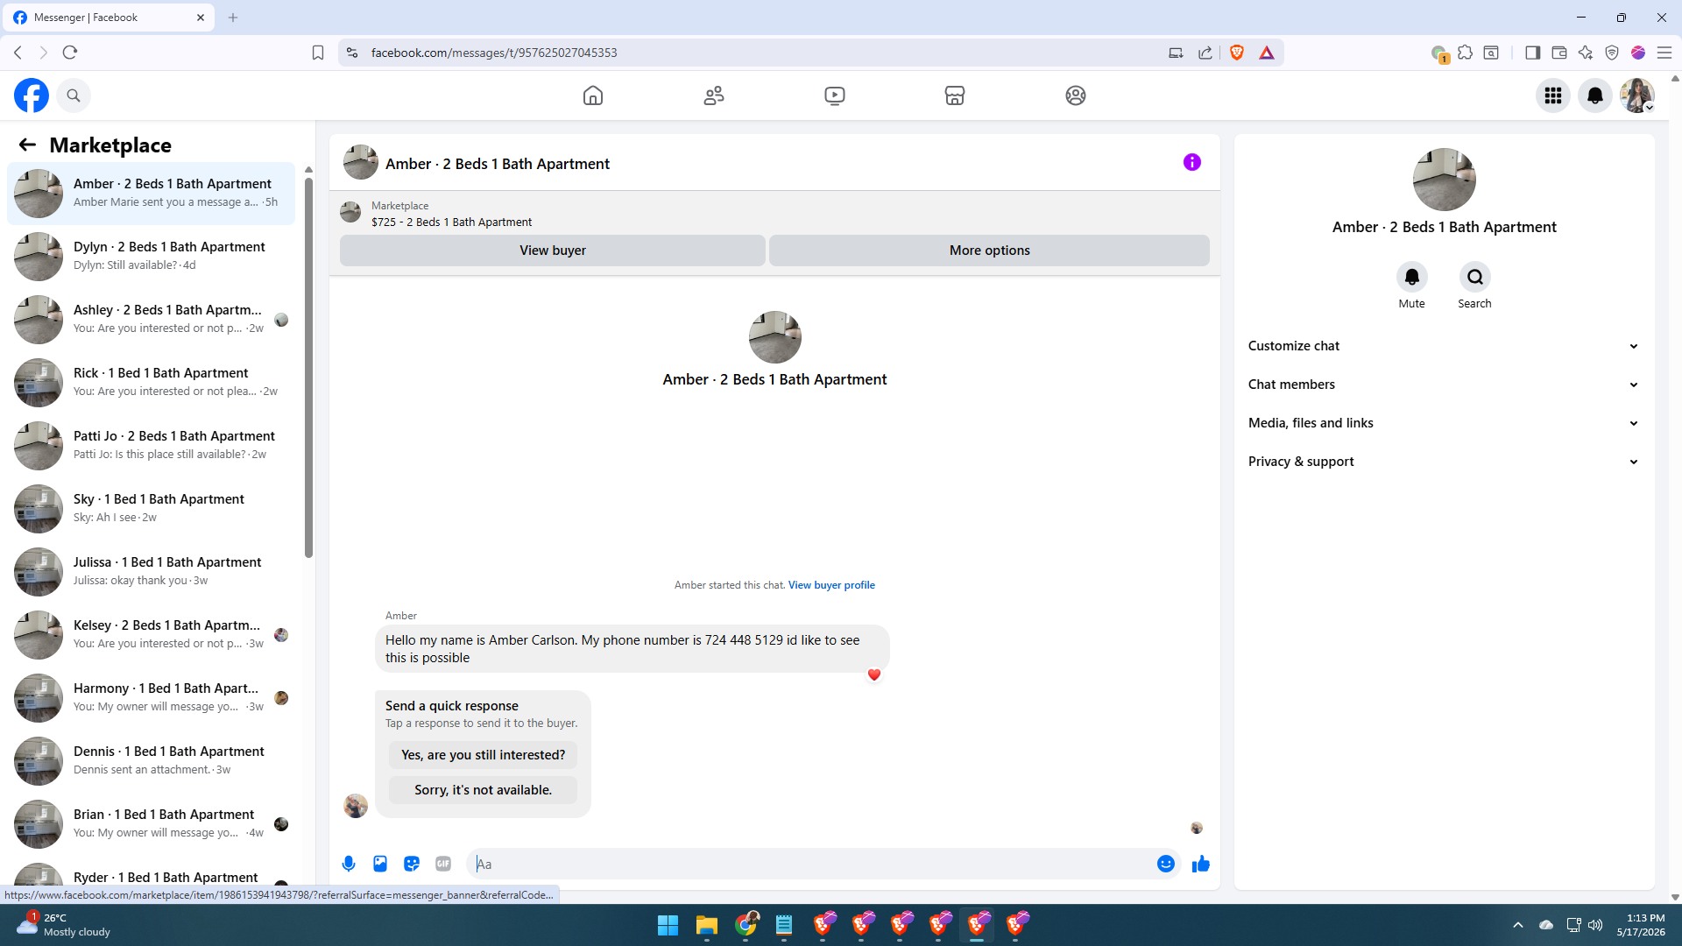Toggle the browser sidebar panel
Viewport: 1682px width, 946px height.
pos(1532,53)
